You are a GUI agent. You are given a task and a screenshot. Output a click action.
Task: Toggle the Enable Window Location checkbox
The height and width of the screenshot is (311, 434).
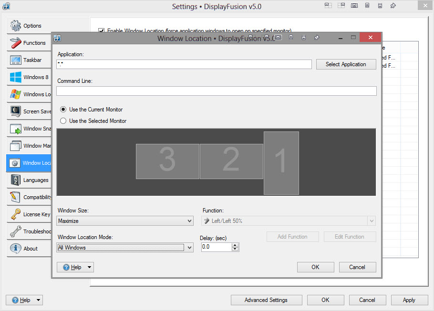(x=101, y=31)
